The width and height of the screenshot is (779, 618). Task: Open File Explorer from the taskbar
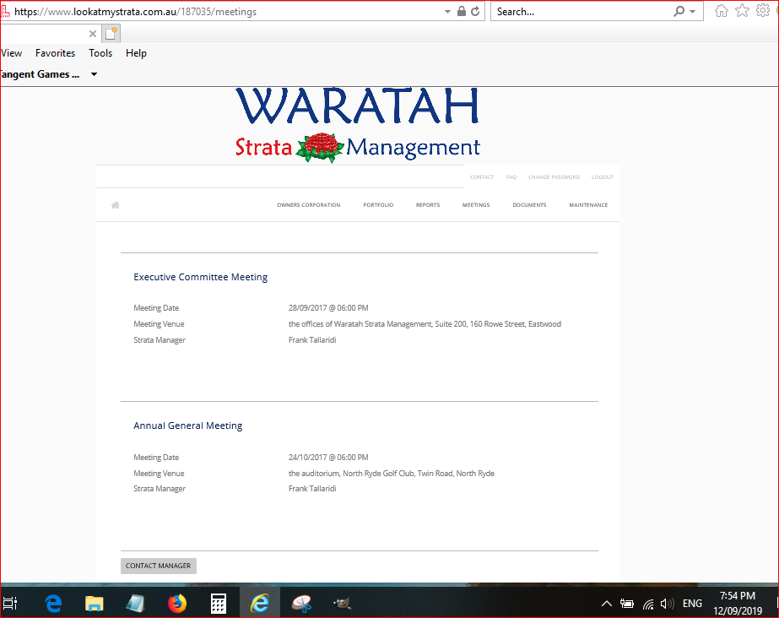point(94,604)
